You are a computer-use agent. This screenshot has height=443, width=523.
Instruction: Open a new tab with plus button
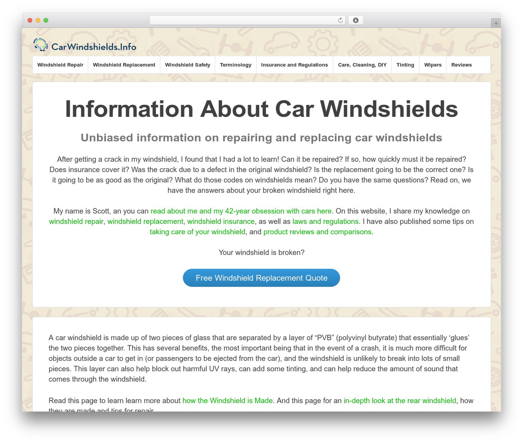pos(496,23)
